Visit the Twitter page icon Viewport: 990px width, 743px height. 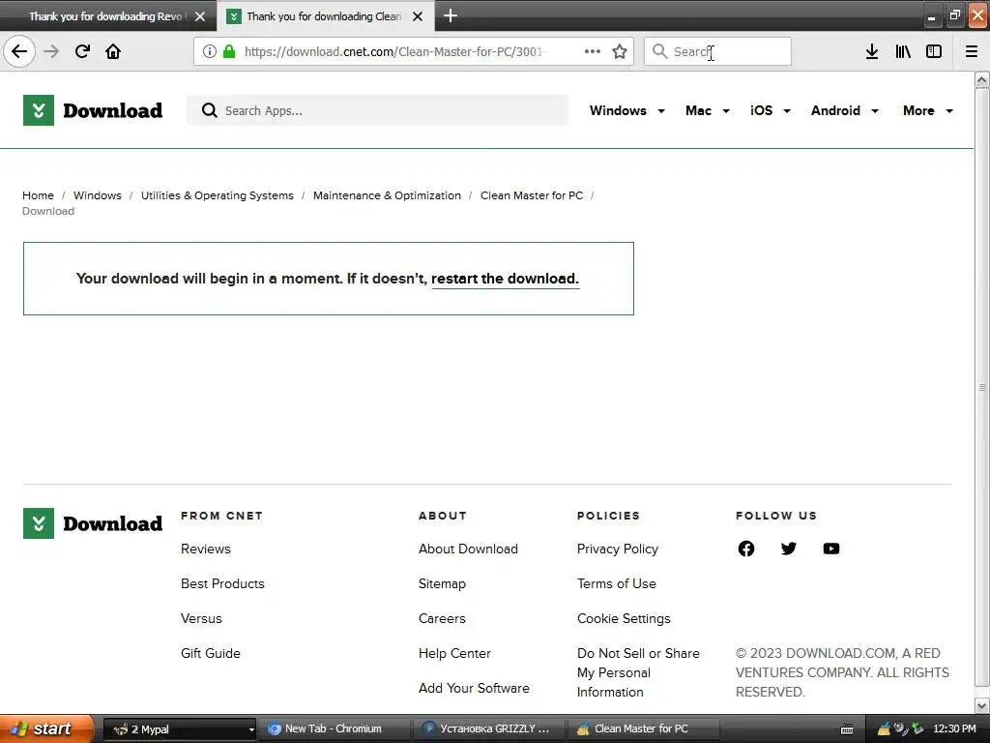pyautogui.click(x=788, y=549)
